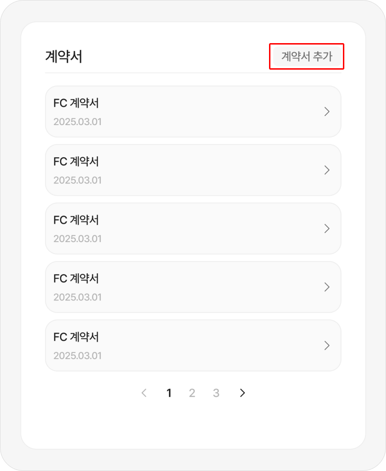This screenshot has height=471, width=386.
Task: Click the 2025.03.01 date on the third card
Action: [x=77, y=239]
